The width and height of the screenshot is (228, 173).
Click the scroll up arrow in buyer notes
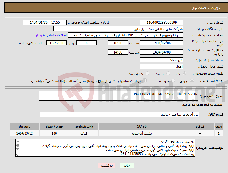[18, 141]
